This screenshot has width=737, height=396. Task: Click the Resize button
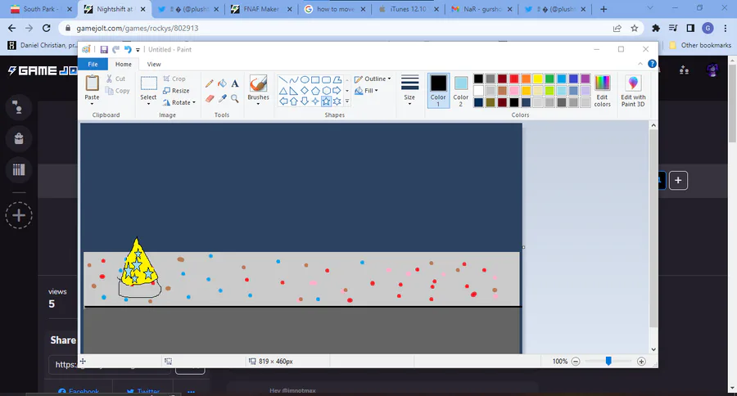click(x=176, y=91)
